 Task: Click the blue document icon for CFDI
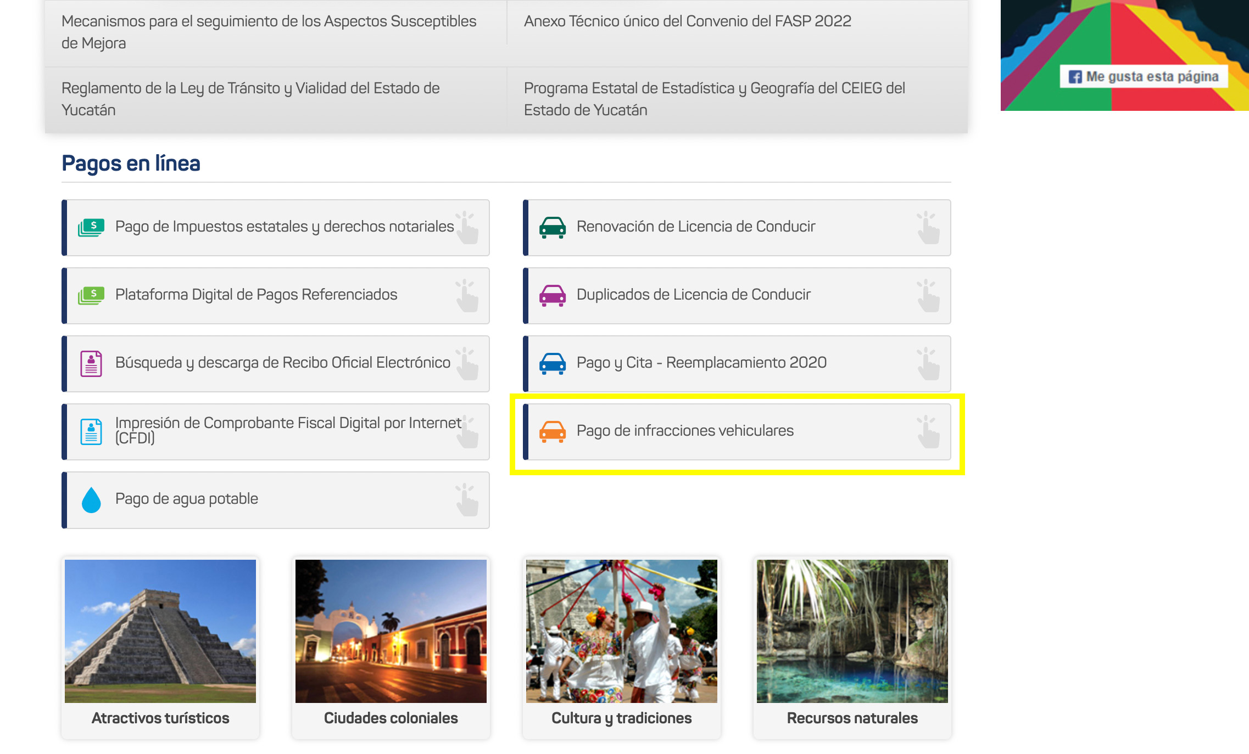[91, 431]
